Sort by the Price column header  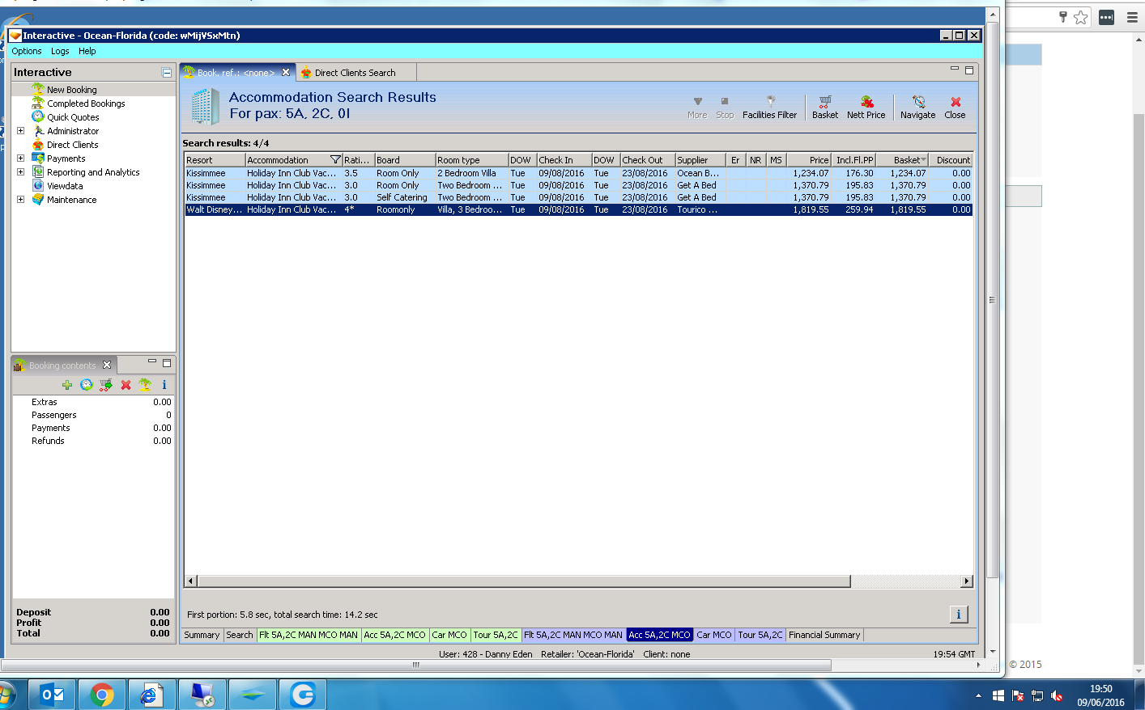[x=808, y=160]
